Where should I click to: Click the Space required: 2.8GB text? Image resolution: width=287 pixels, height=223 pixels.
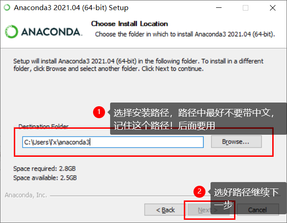coord(45,169)
